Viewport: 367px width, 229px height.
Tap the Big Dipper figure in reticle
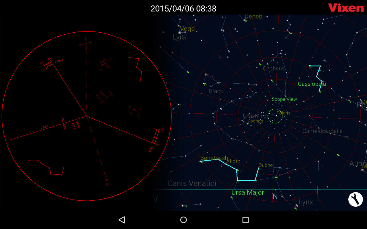(x=46, y=167)
